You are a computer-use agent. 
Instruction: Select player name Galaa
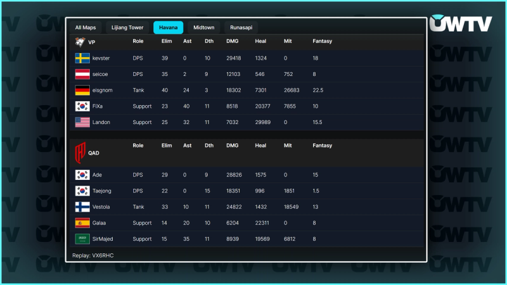(99, 223)
